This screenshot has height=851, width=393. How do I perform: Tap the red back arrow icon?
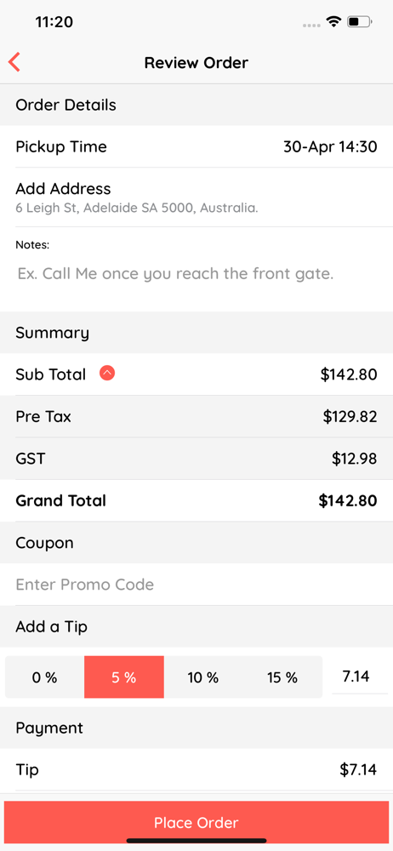14,62
